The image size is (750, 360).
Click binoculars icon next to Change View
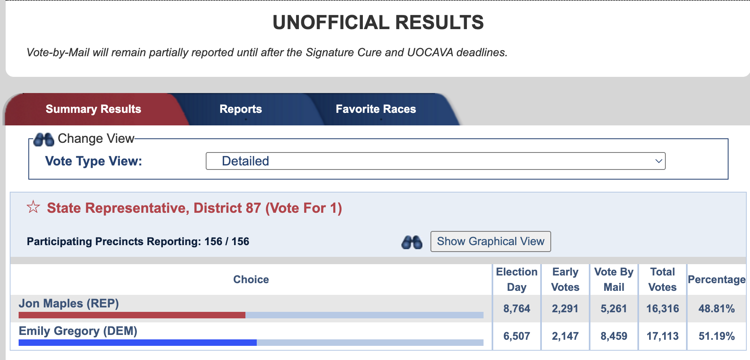[44, 140]
